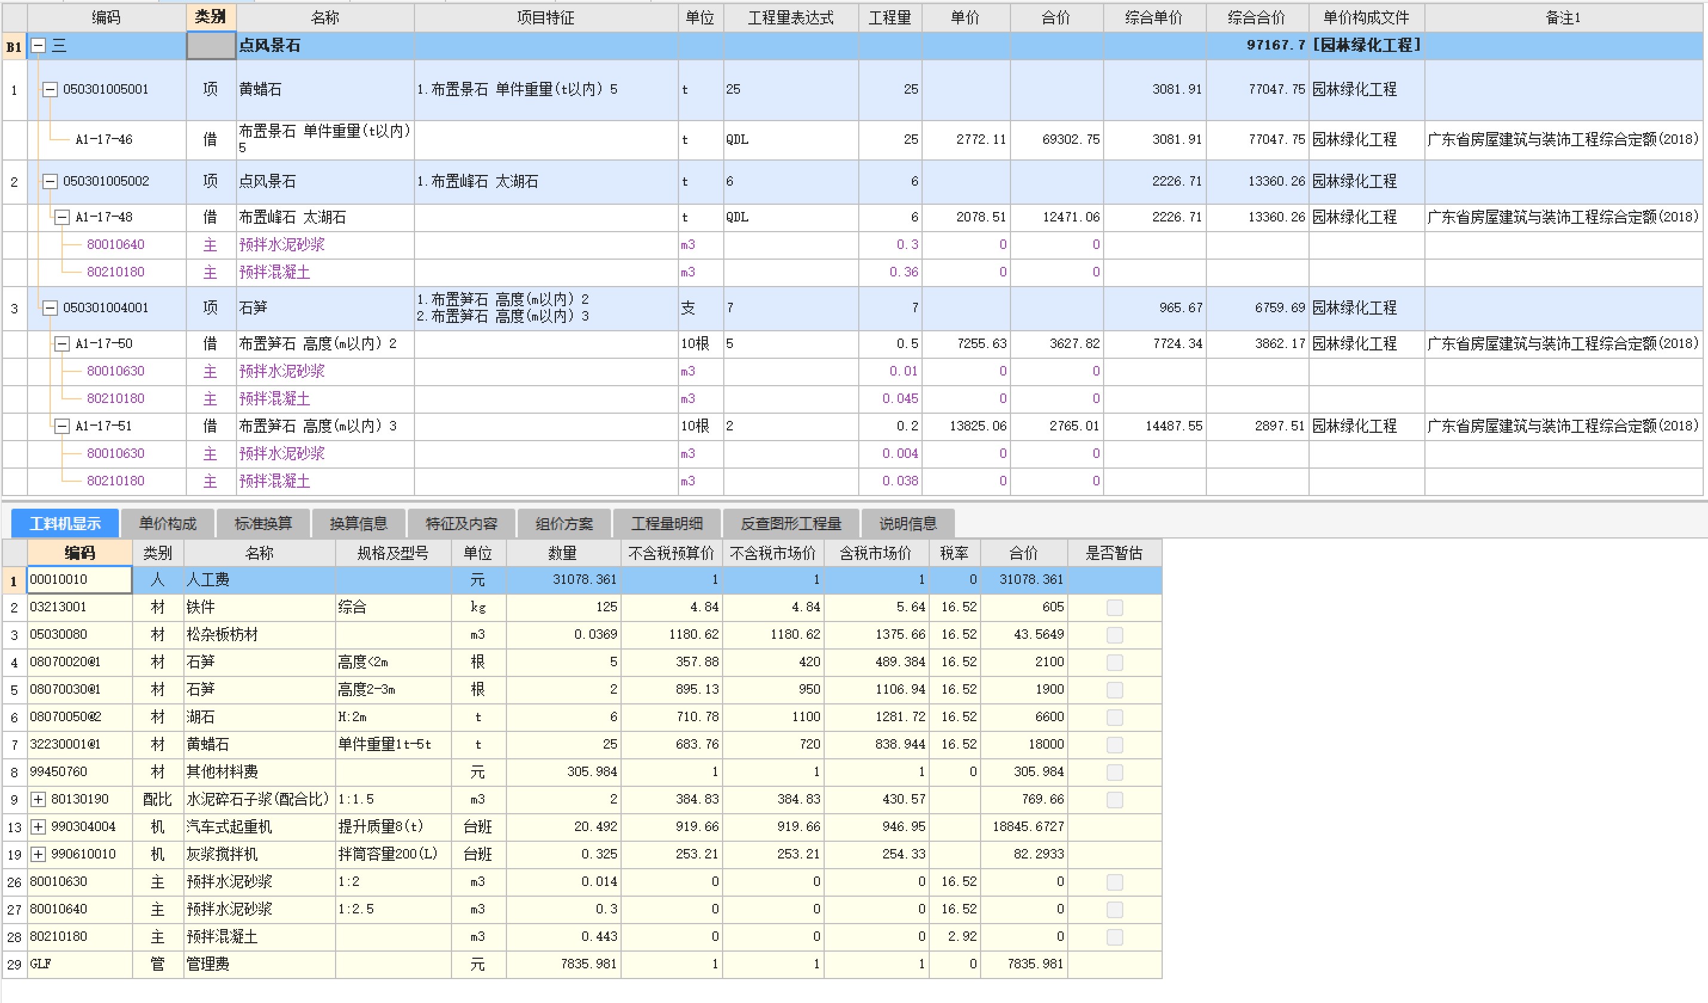The image size is (1708, 1003).
Task: Tick 是否暂估 box for 预拌混凝土 row
Action: pos(1114,937)
